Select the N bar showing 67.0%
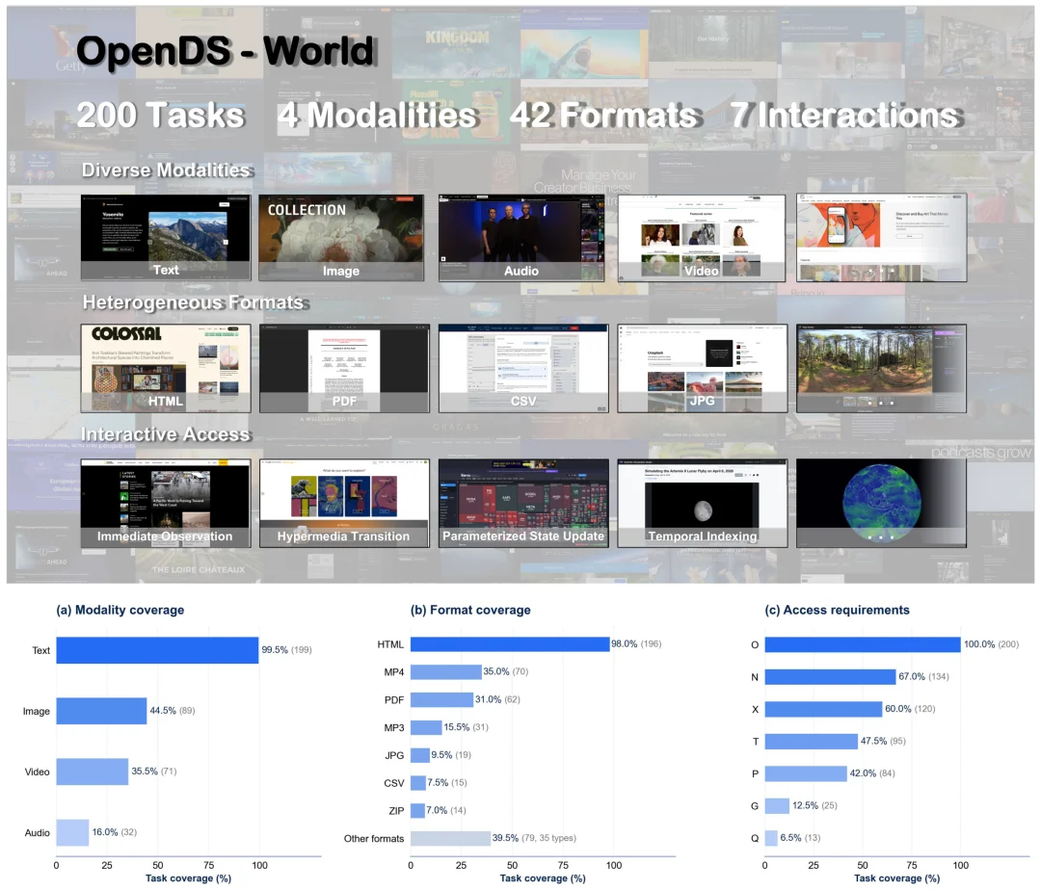1041x890 pixels. (x=831, y=676)
